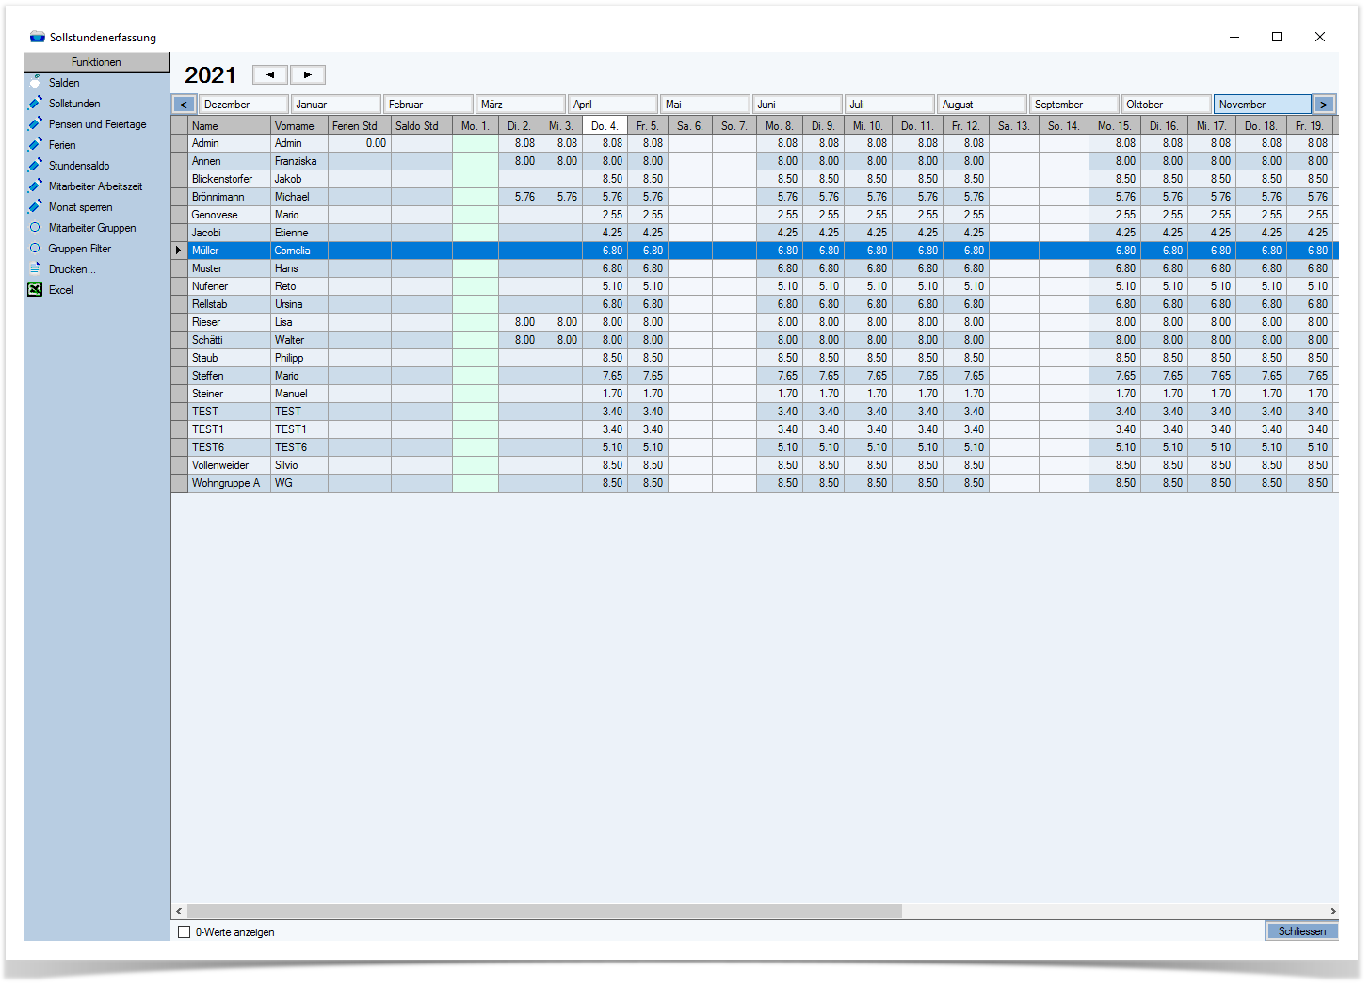Close dialog with Schliessen button

pos(1301,930)
